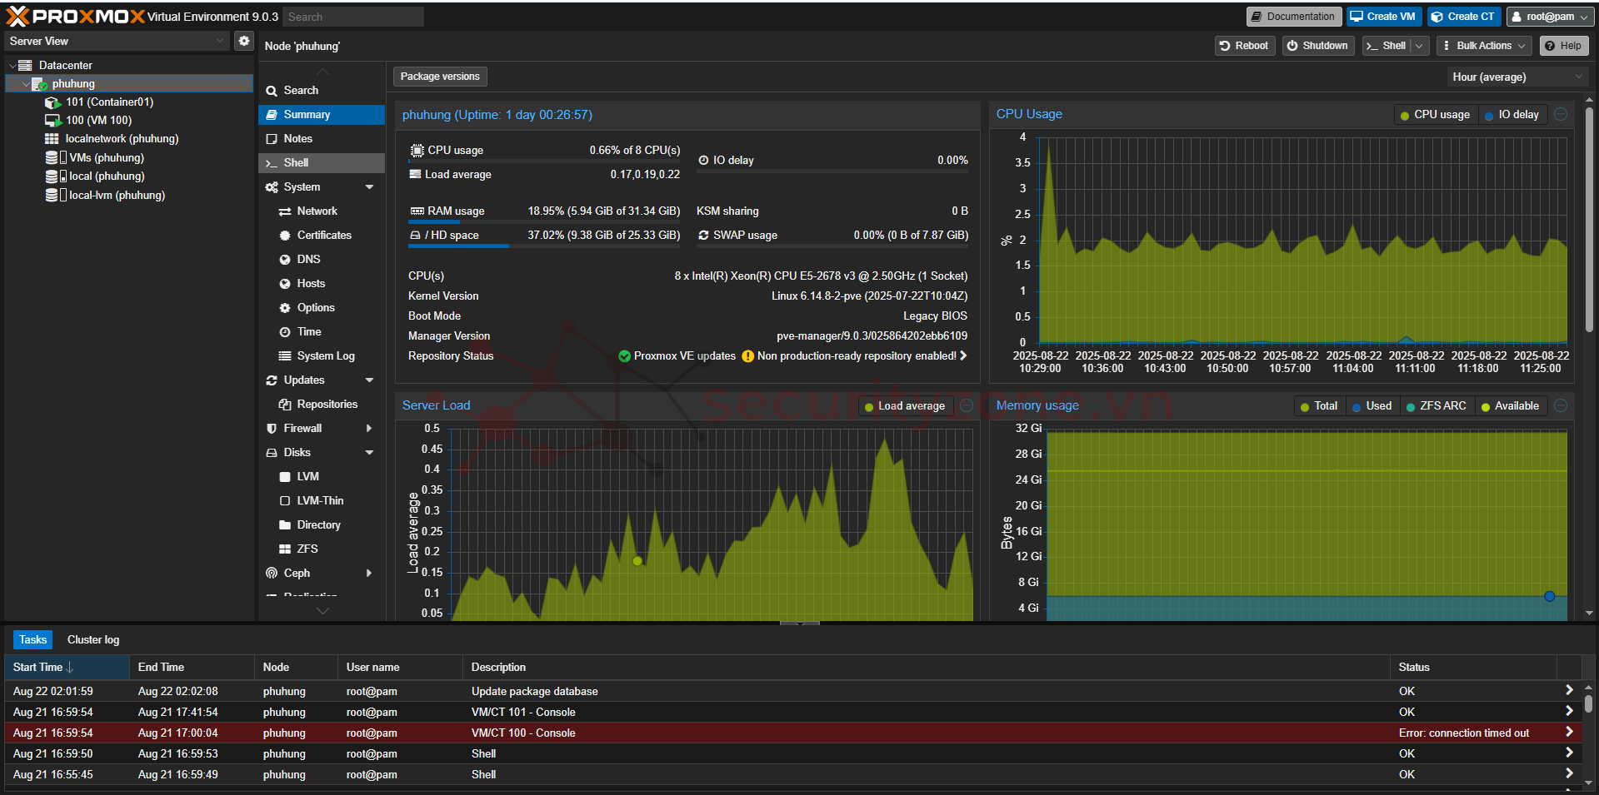Focus the top Search field

tap(353, 17)
